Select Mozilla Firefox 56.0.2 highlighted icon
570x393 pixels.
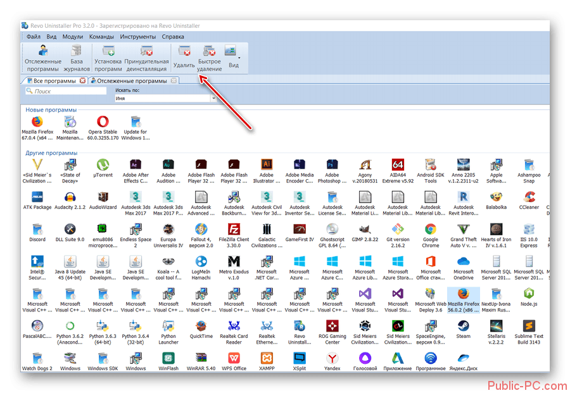[464, 300]
